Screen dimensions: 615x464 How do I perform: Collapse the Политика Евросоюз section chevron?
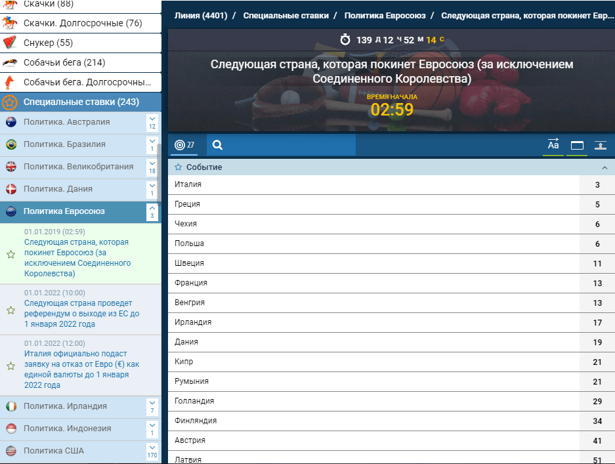tap(152, 212)
